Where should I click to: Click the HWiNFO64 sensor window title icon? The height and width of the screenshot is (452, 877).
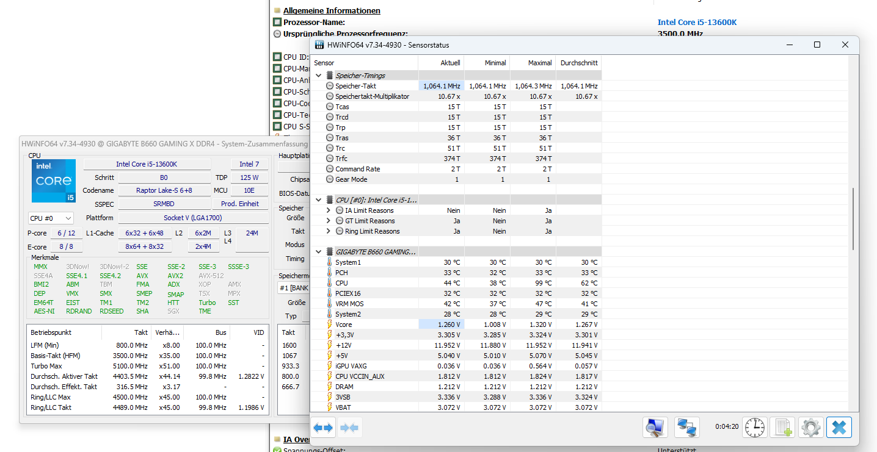319,45
